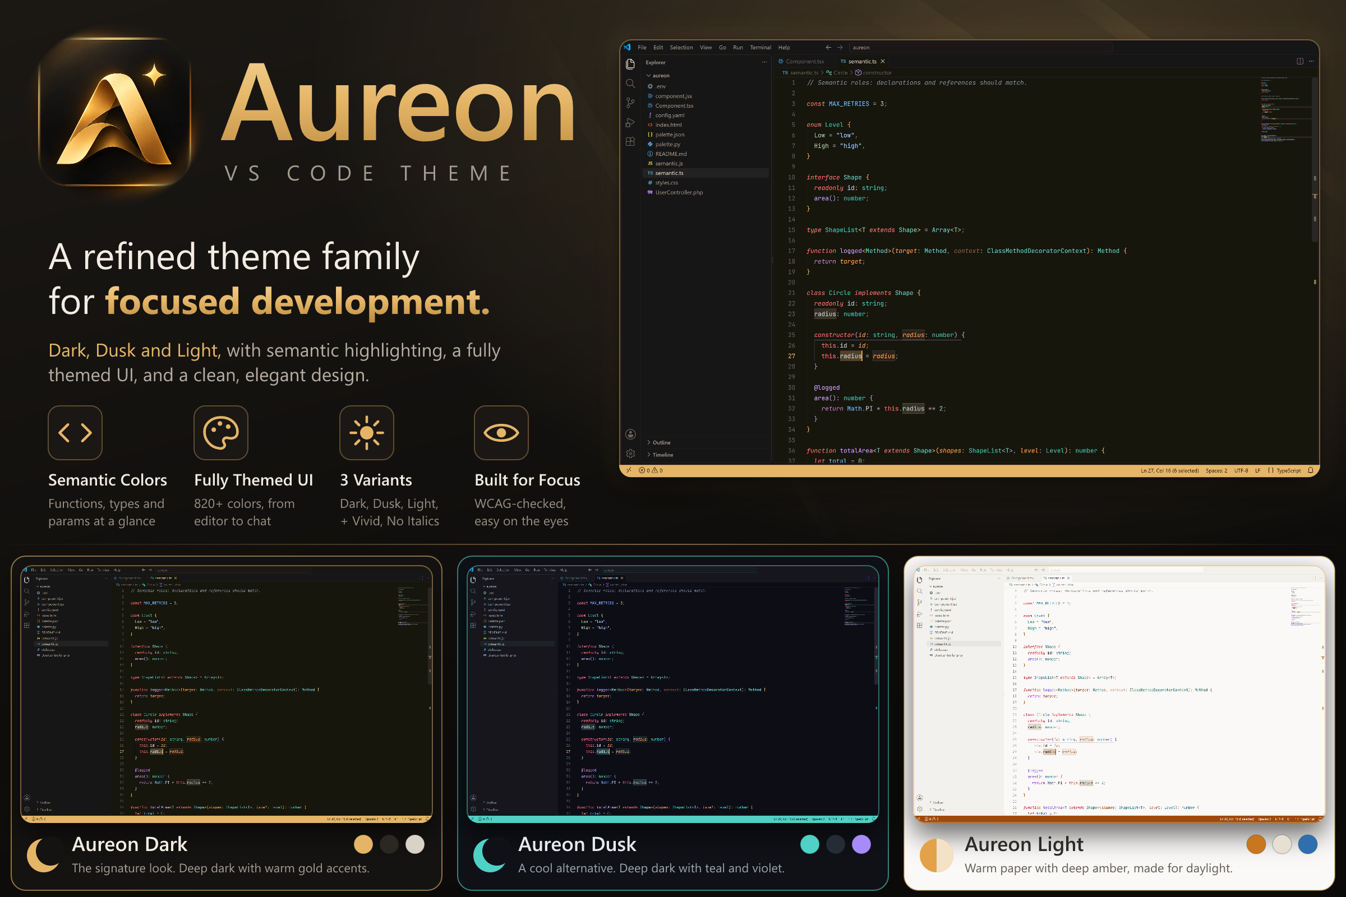Click the UTF-8 encoding status item
Screen dimensions: 1346x897
click(1241, 470)
